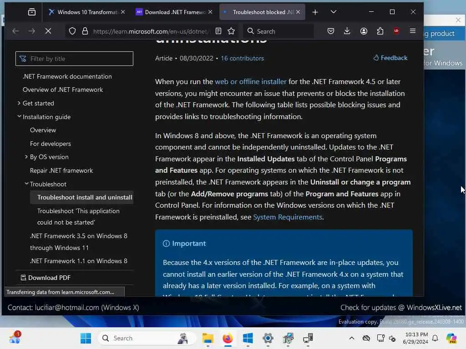Close the Download .NET Framework tab
Screen dimensions: 466x349
point(210,12)
